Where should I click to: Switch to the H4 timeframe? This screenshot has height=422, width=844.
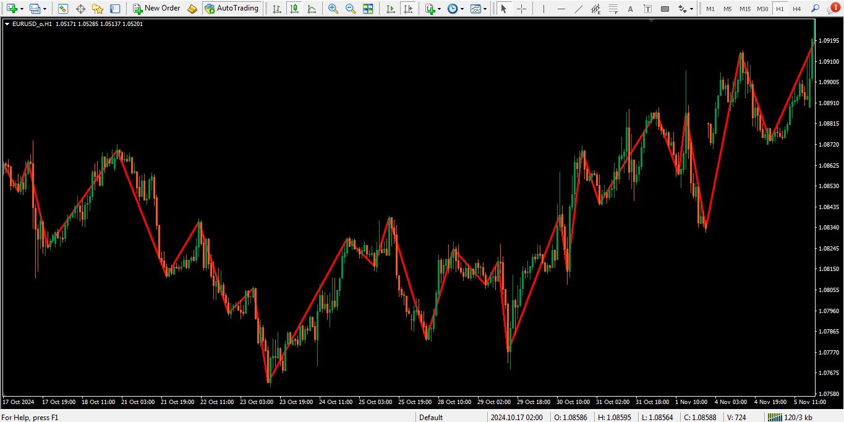point(797,9)
